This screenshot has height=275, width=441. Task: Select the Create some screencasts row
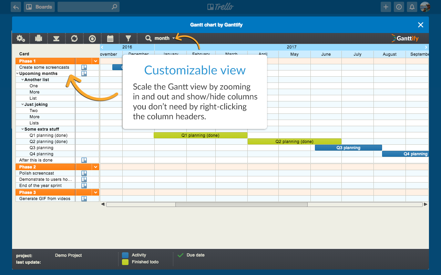57,67
